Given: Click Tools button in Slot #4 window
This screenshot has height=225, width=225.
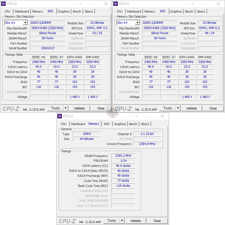Looking at the screenshot, I should pos(168,108).
